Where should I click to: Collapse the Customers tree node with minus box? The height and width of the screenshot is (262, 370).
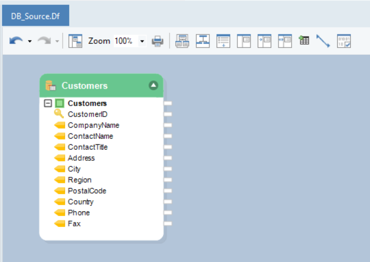pos(48,103)
